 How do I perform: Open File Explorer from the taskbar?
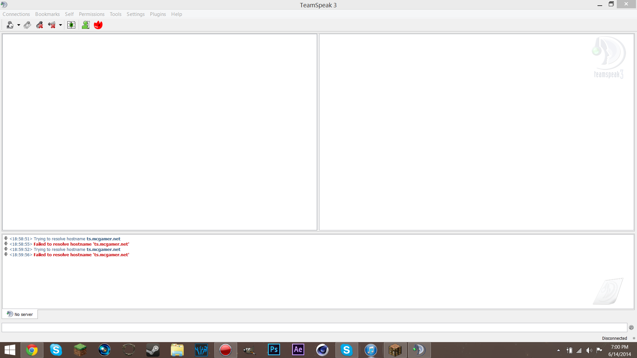[177, 350]
